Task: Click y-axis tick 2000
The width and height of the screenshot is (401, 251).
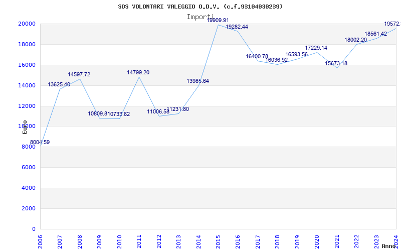Action: point(28,208)
